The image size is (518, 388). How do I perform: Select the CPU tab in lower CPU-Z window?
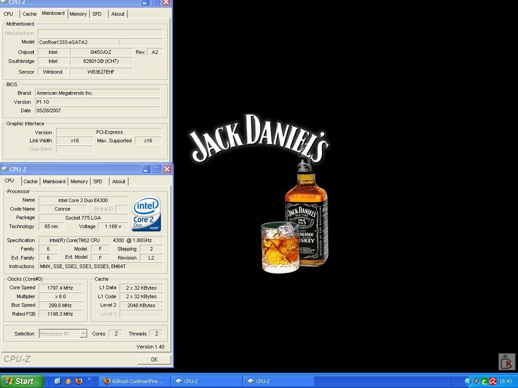(9, 181)
